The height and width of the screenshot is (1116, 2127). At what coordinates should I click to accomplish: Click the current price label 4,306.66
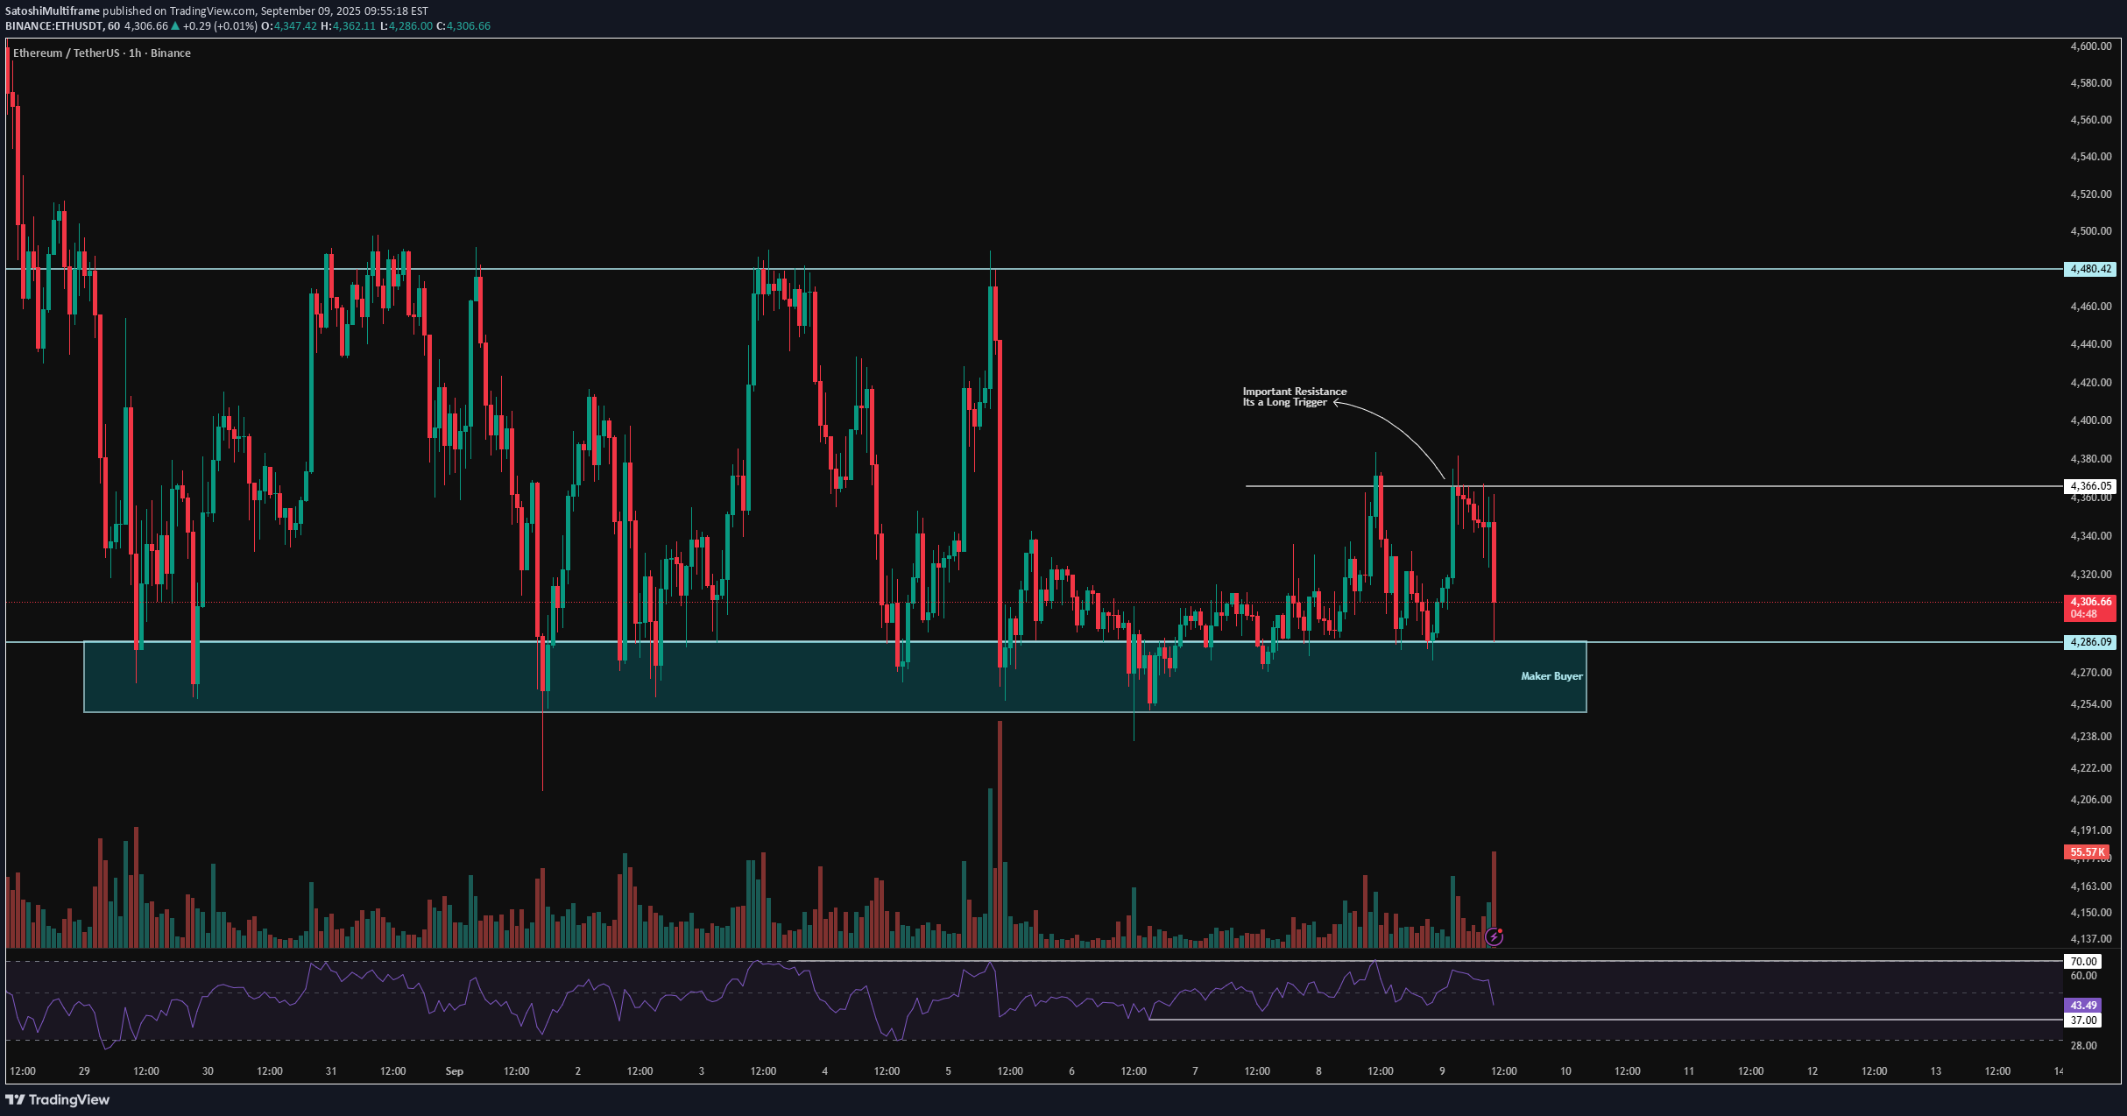pos(2090,602)
